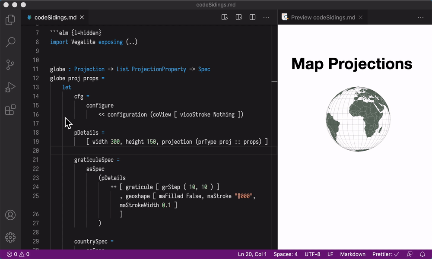Open the Source Control view
432x259 pixels.
(10, 65)
